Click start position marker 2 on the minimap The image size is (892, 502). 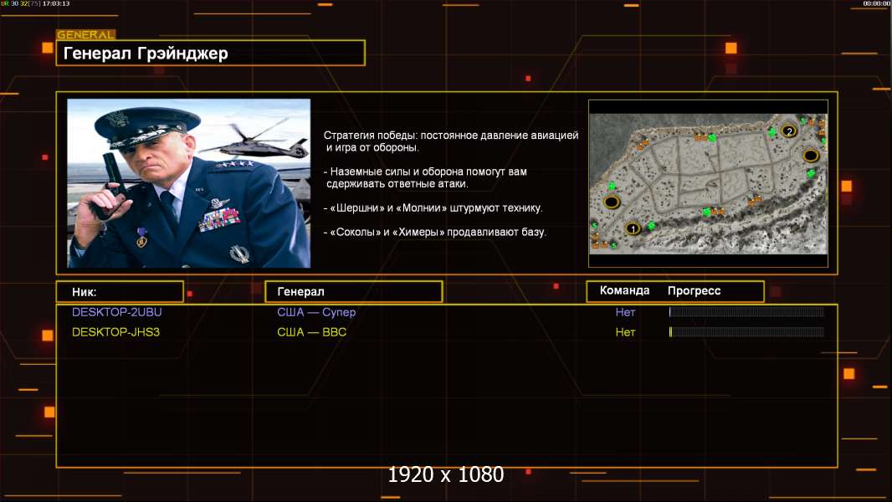[788, 131]
